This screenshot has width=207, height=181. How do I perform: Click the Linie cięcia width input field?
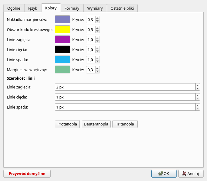pos(125,97)
